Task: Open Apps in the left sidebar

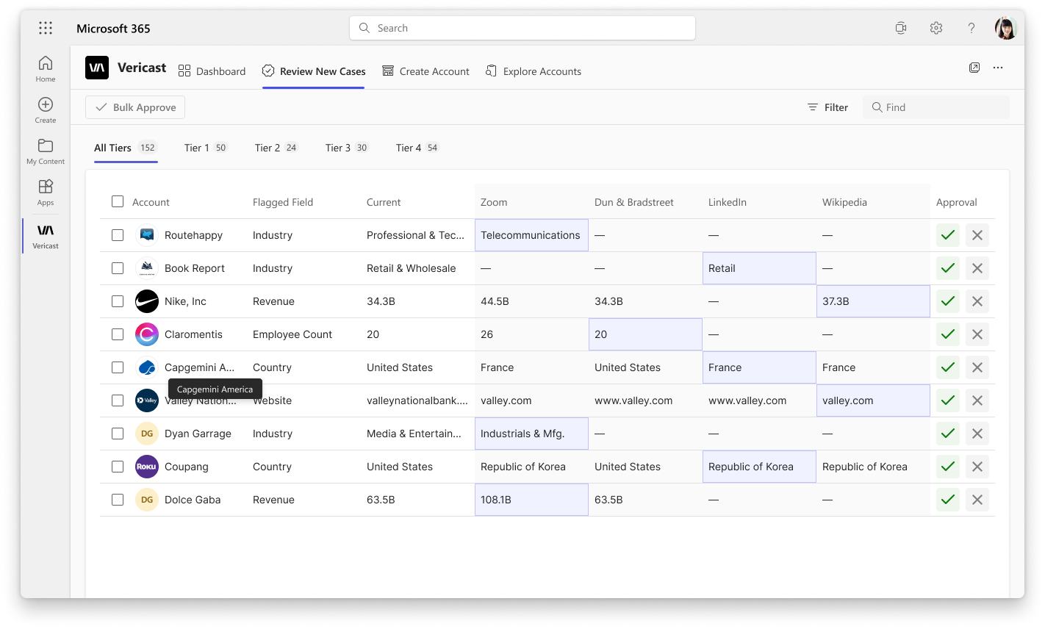Action: coord(46,193)
